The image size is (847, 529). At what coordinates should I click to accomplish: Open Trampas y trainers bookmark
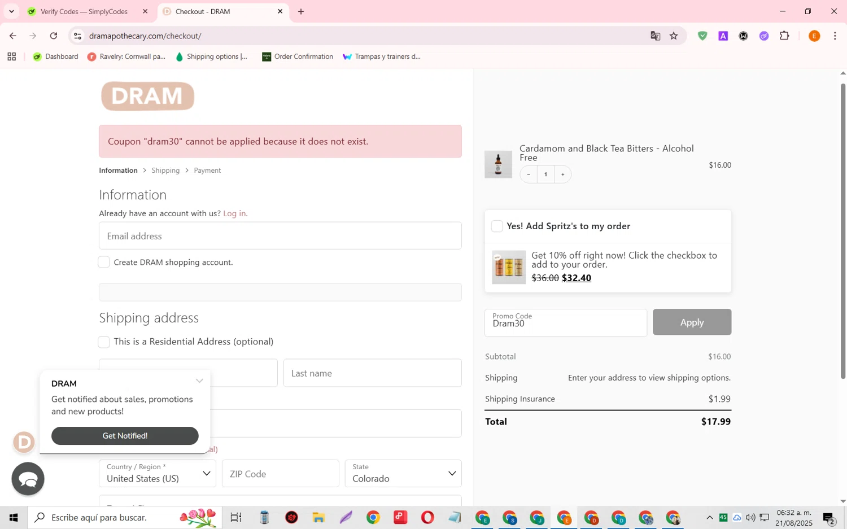(382, 56)
